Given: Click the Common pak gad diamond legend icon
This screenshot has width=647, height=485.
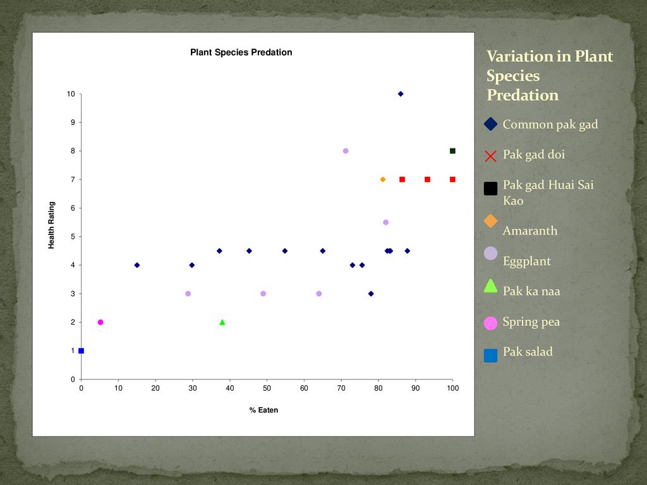Looking at the screenshot, I should [x=490, y=124].
